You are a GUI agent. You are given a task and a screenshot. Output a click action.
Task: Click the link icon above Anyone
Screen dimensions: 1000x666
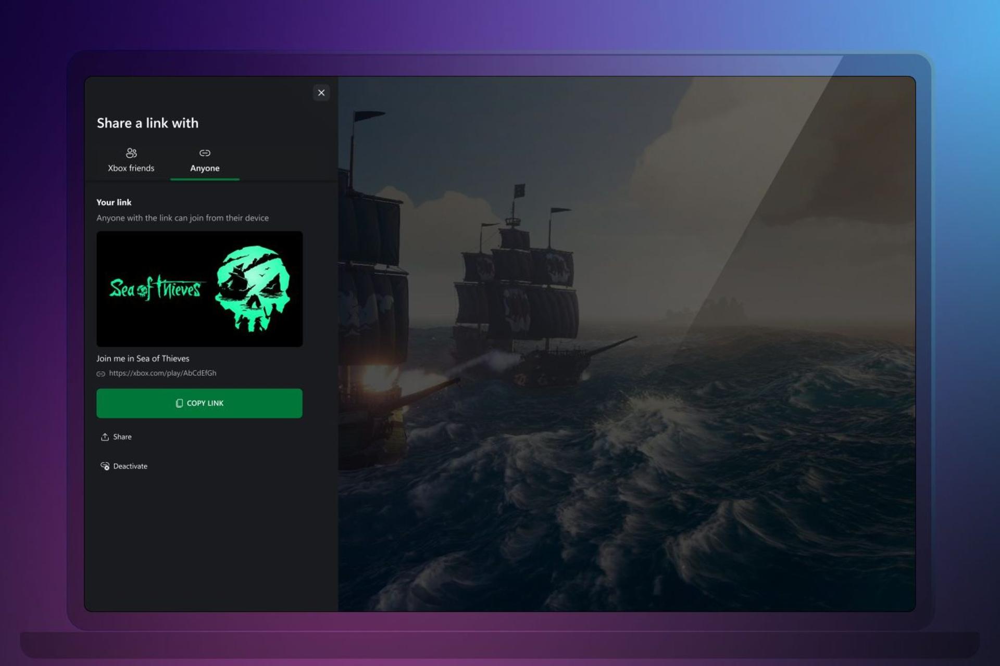pos(205,153)
